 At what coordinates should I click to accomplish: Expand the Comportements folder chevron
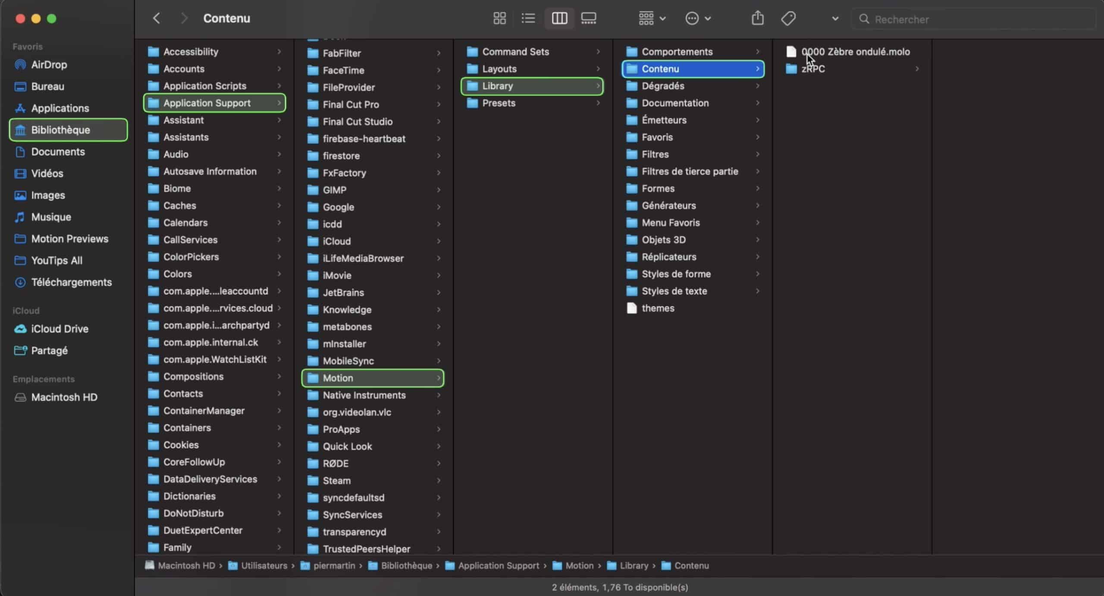pyautogui.click(x=757, y=52)
